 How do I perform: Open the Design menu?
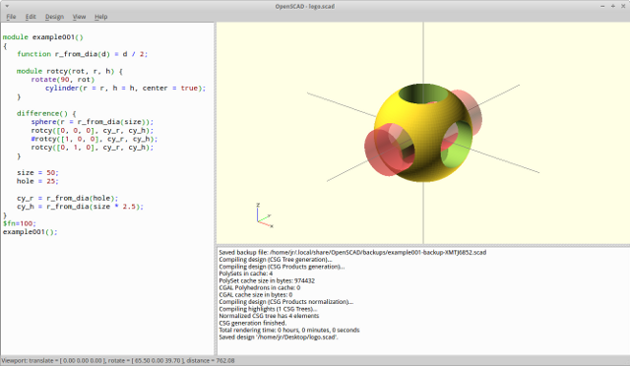(x=54, y=17)
